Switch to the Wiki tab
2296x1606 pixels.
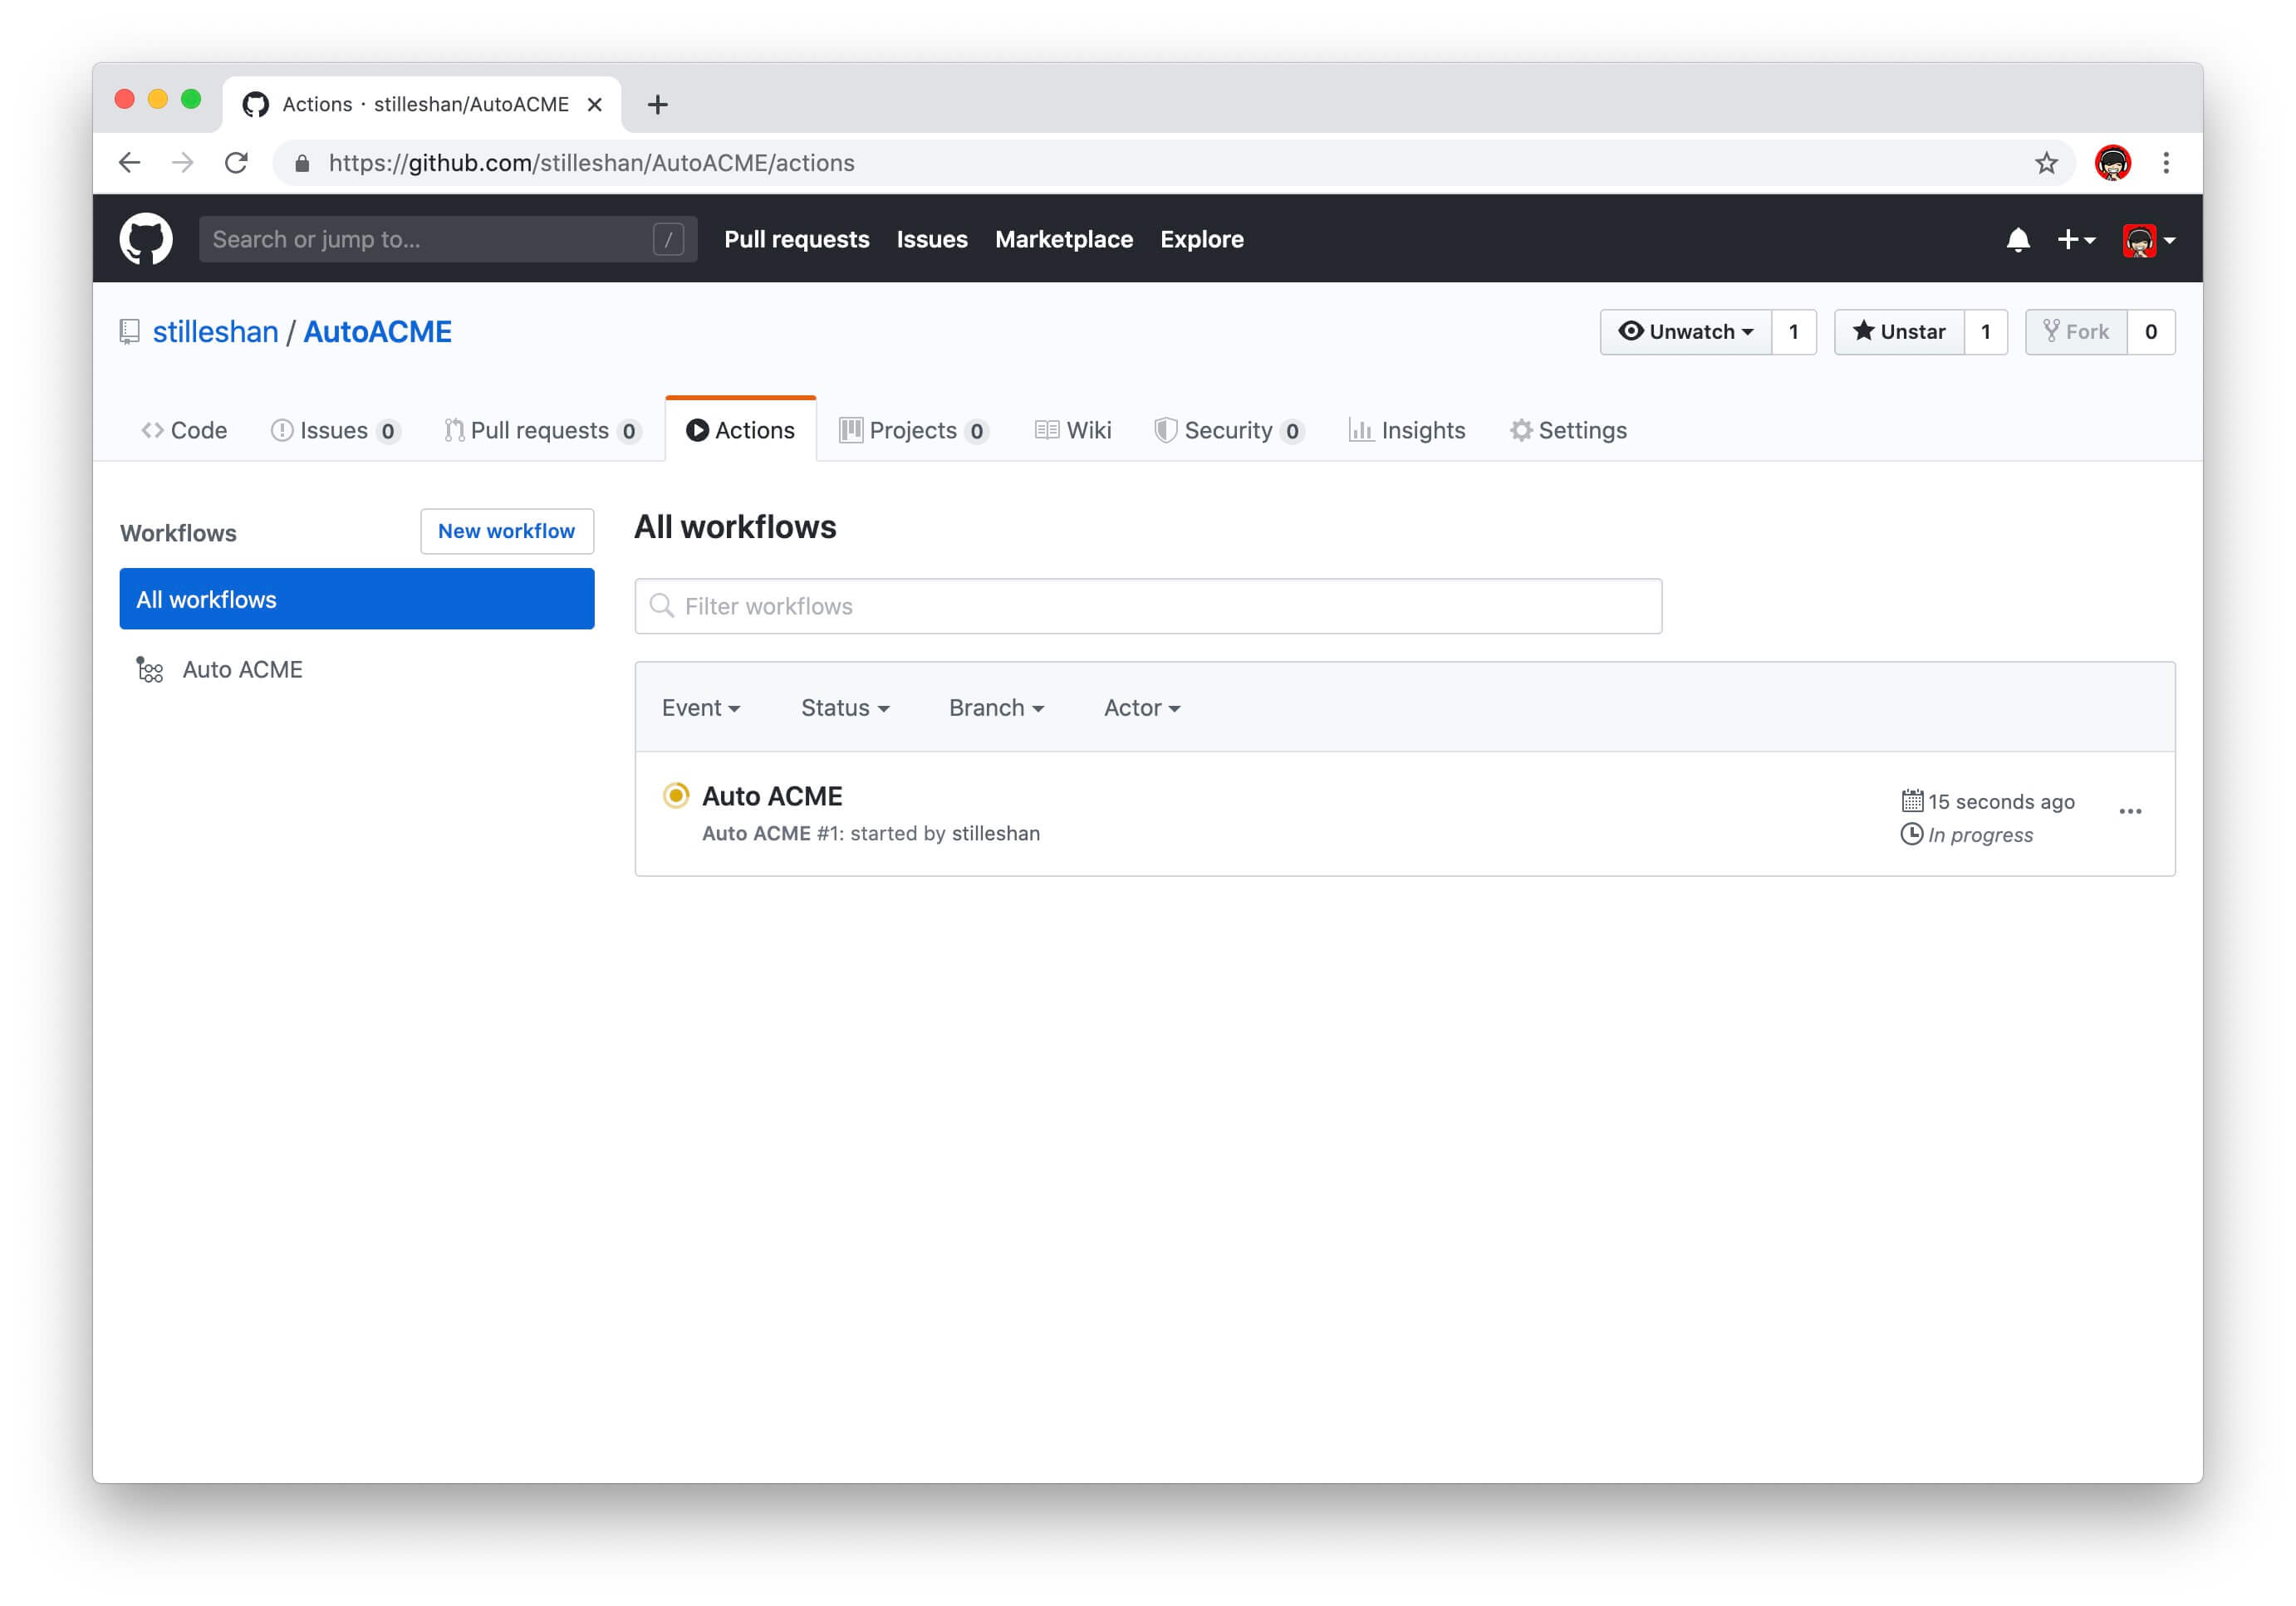click(x=1073, y=431)
